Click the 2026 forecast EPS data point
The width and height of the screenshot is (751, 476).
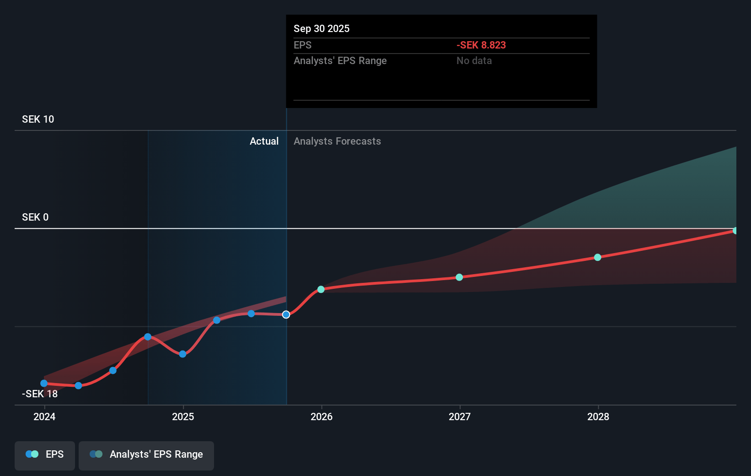click(321, 289)
